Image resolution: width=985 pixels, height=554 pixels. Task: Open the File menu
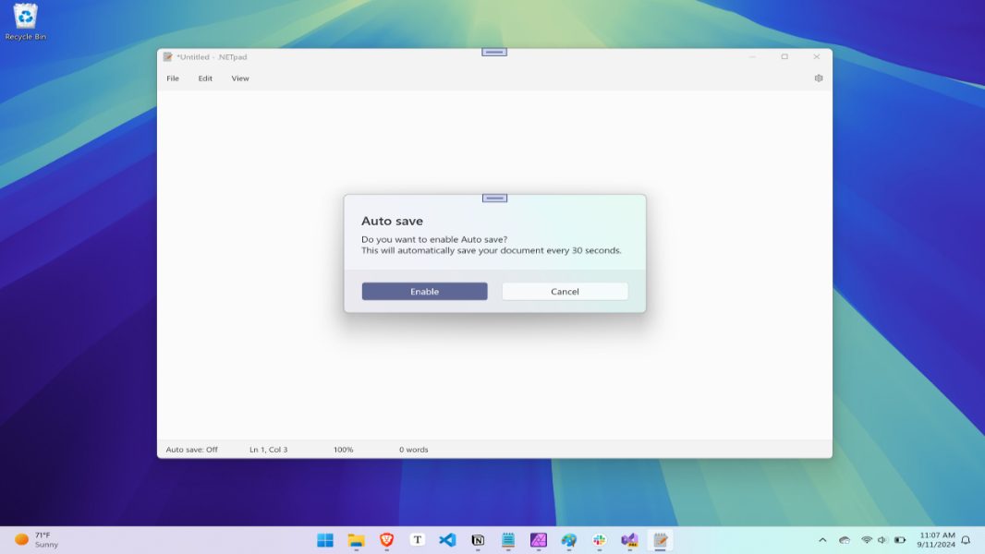click(172, 78)
